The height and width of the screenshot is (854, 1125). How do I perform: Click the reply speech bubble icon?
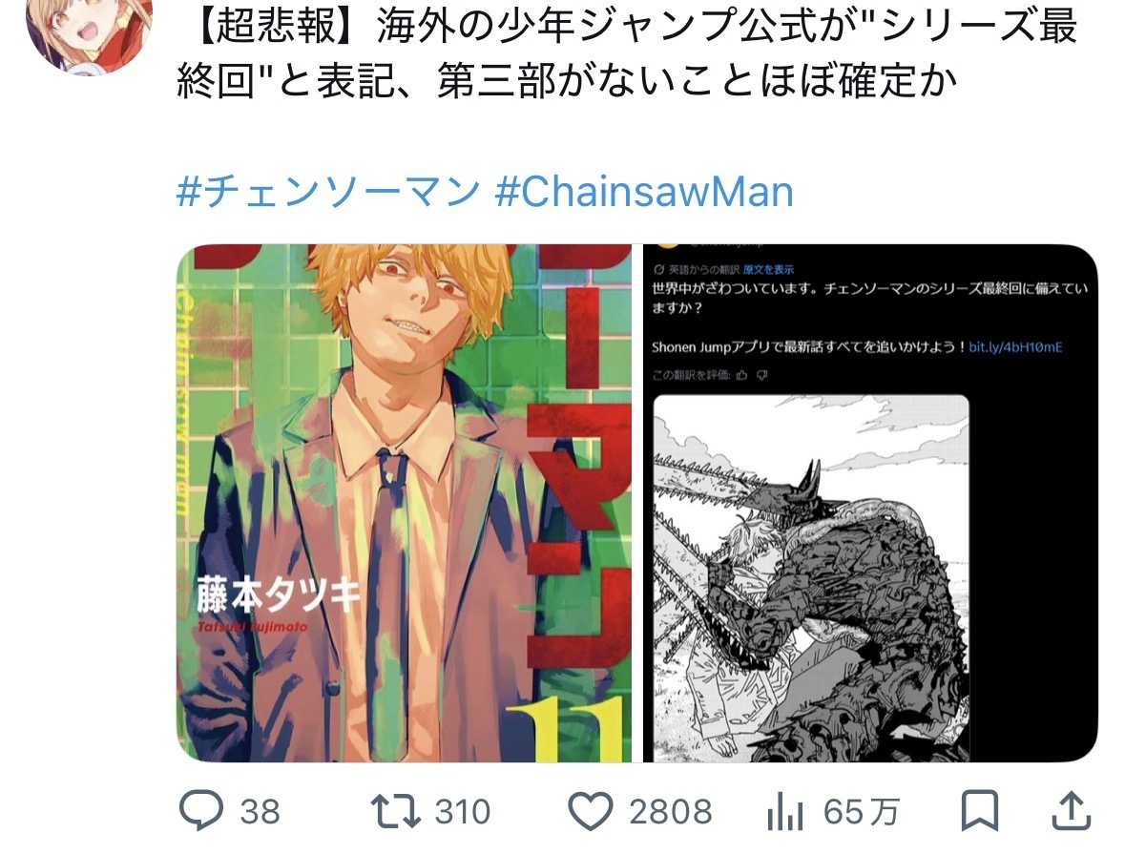(200, 811)
